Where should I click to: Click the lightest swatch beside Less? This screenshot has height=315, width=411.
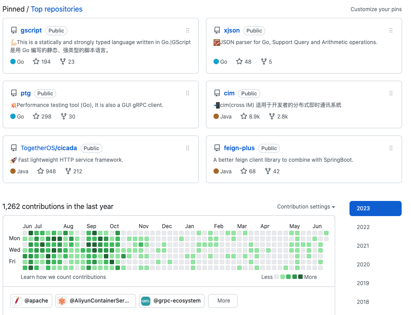coord(276,277)
